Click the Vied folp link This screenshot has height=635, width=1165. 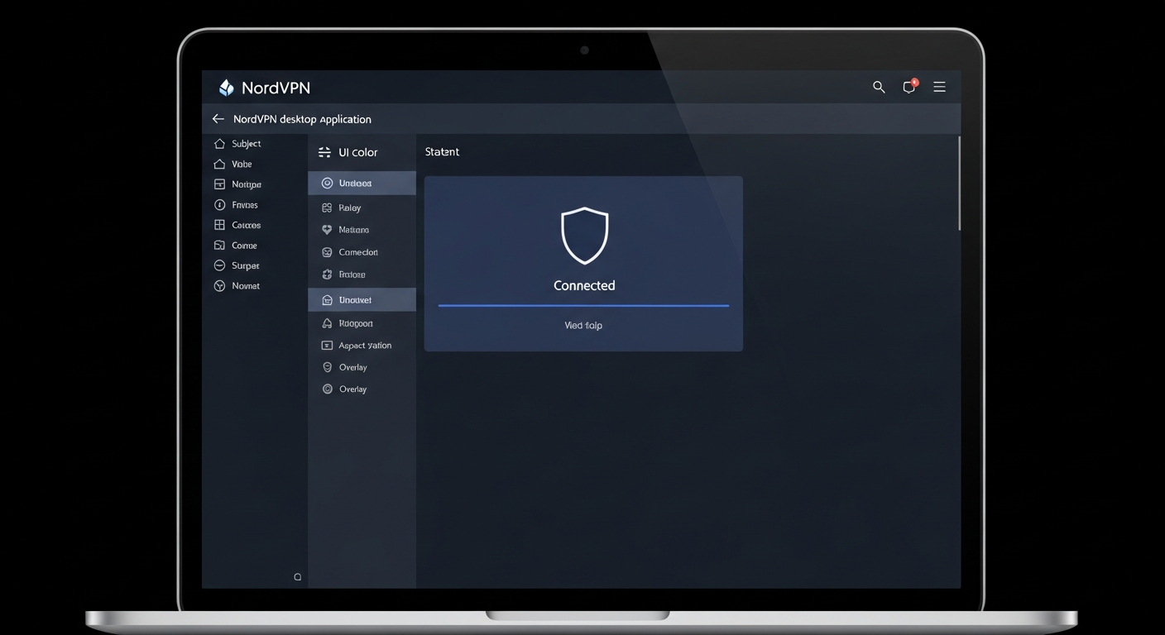tap(583, 326)
